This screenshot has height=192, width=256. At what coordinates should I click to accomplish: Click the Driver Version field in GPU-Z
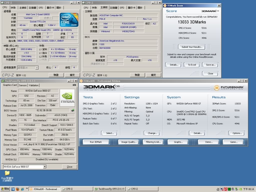tap(47, 144)
